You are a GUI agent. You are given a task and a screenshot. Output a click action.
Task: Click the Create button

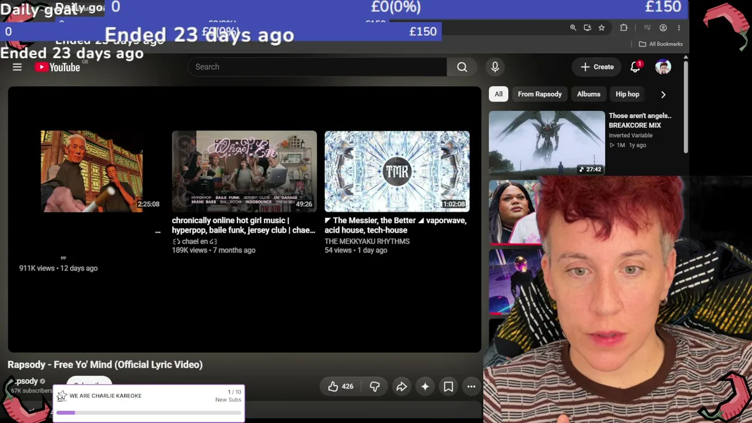pos(597,67)
